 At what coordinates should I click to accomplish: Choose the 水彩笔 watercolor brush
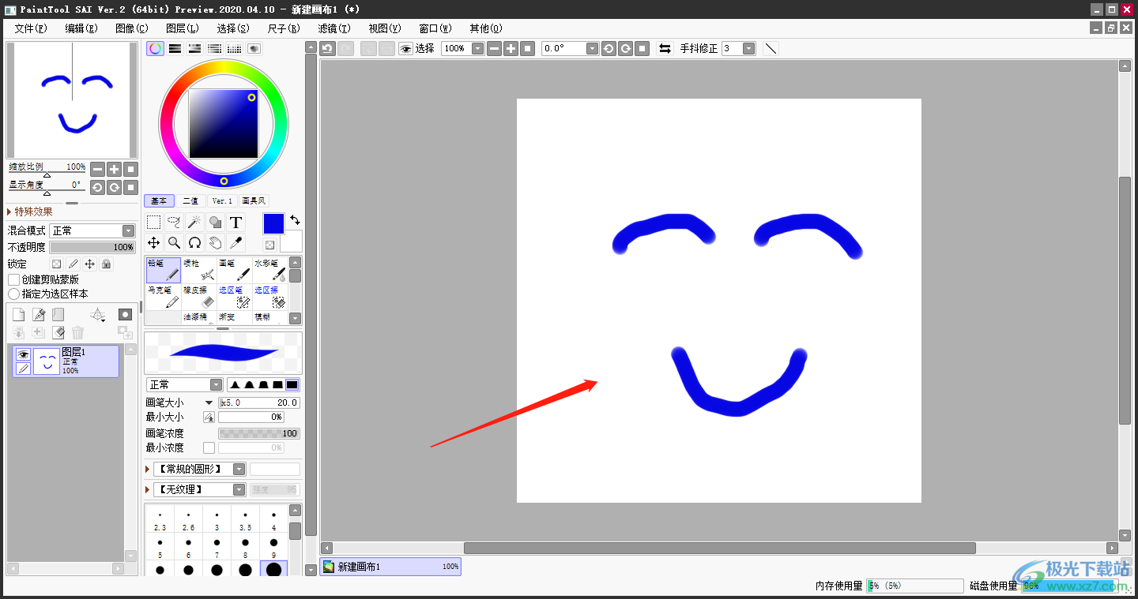pos(269,270)
